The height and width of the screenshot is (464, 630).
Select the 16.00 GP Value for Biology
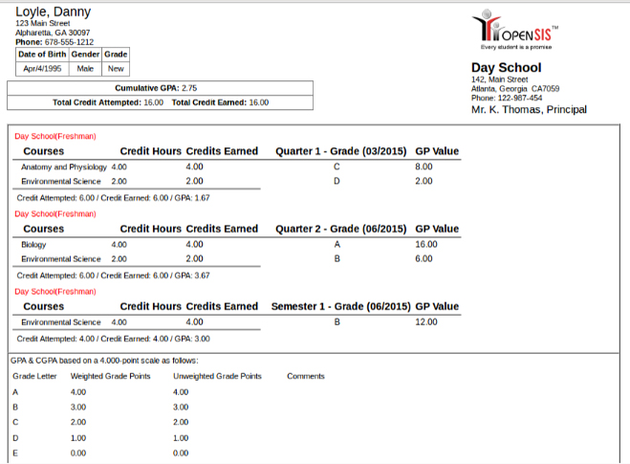pyautogui.click(x=426, y=244)
